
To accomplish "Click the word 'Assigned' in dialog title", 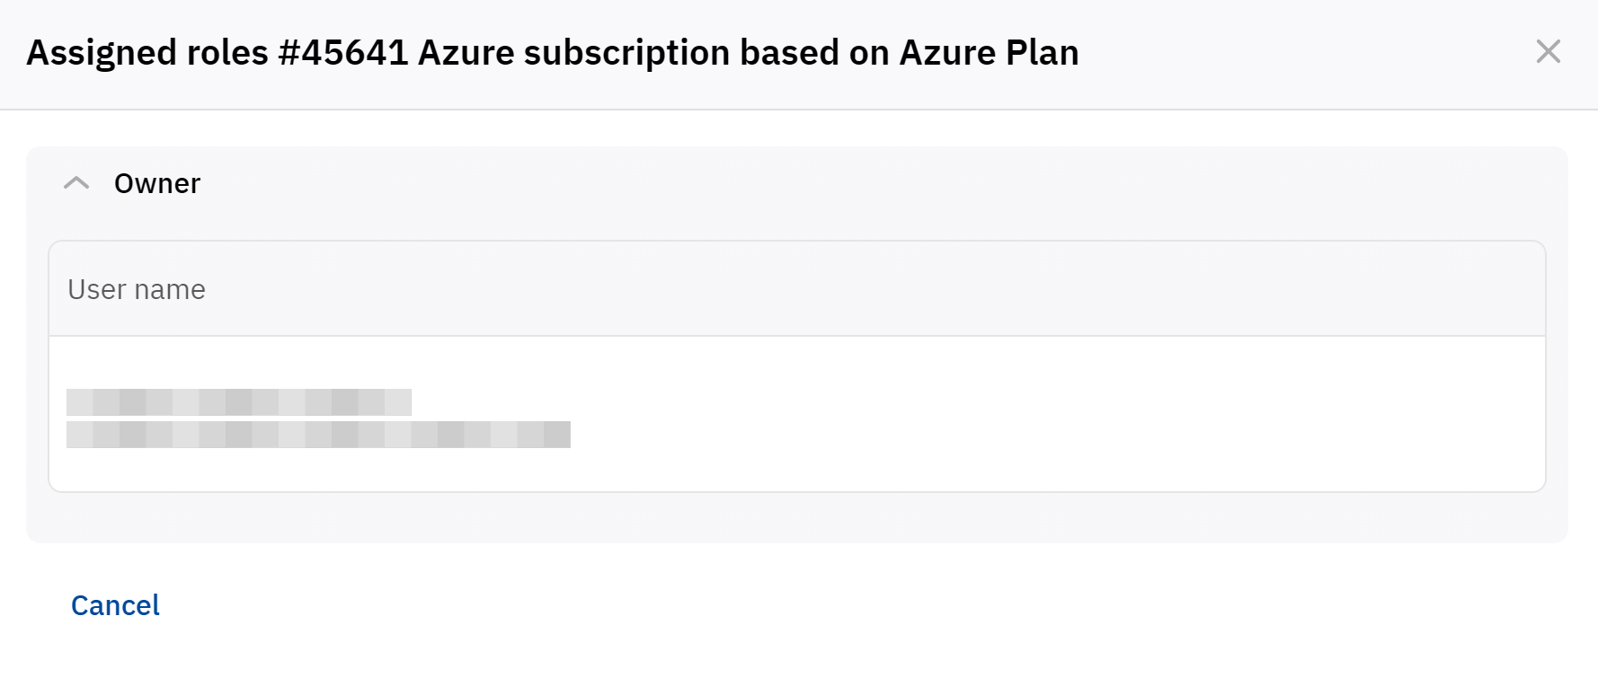I will click(102, 53).
